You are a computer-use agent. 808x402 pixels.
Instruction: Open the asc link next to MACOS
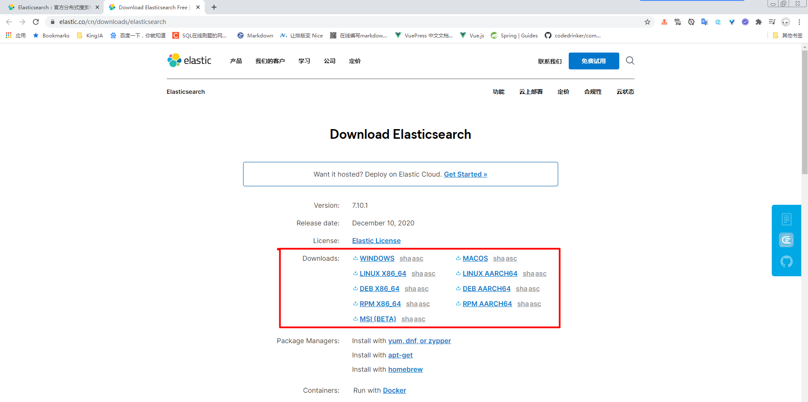pyautogui.click(x=511, y=258)
